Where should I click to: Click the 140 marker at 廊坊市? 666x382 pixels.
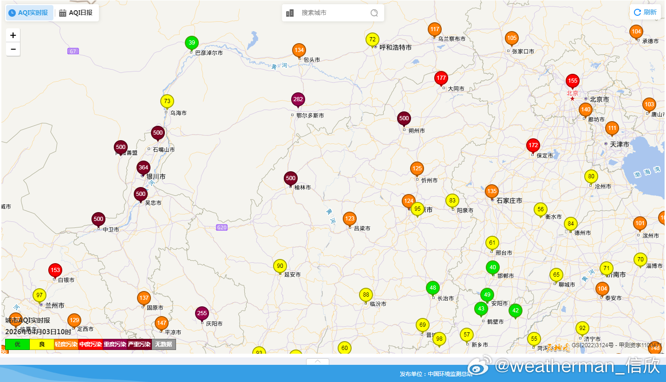pos(586,110)
